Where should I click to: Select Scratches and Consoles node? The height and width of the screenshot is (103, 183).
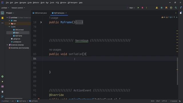click(x=19, y=48)
